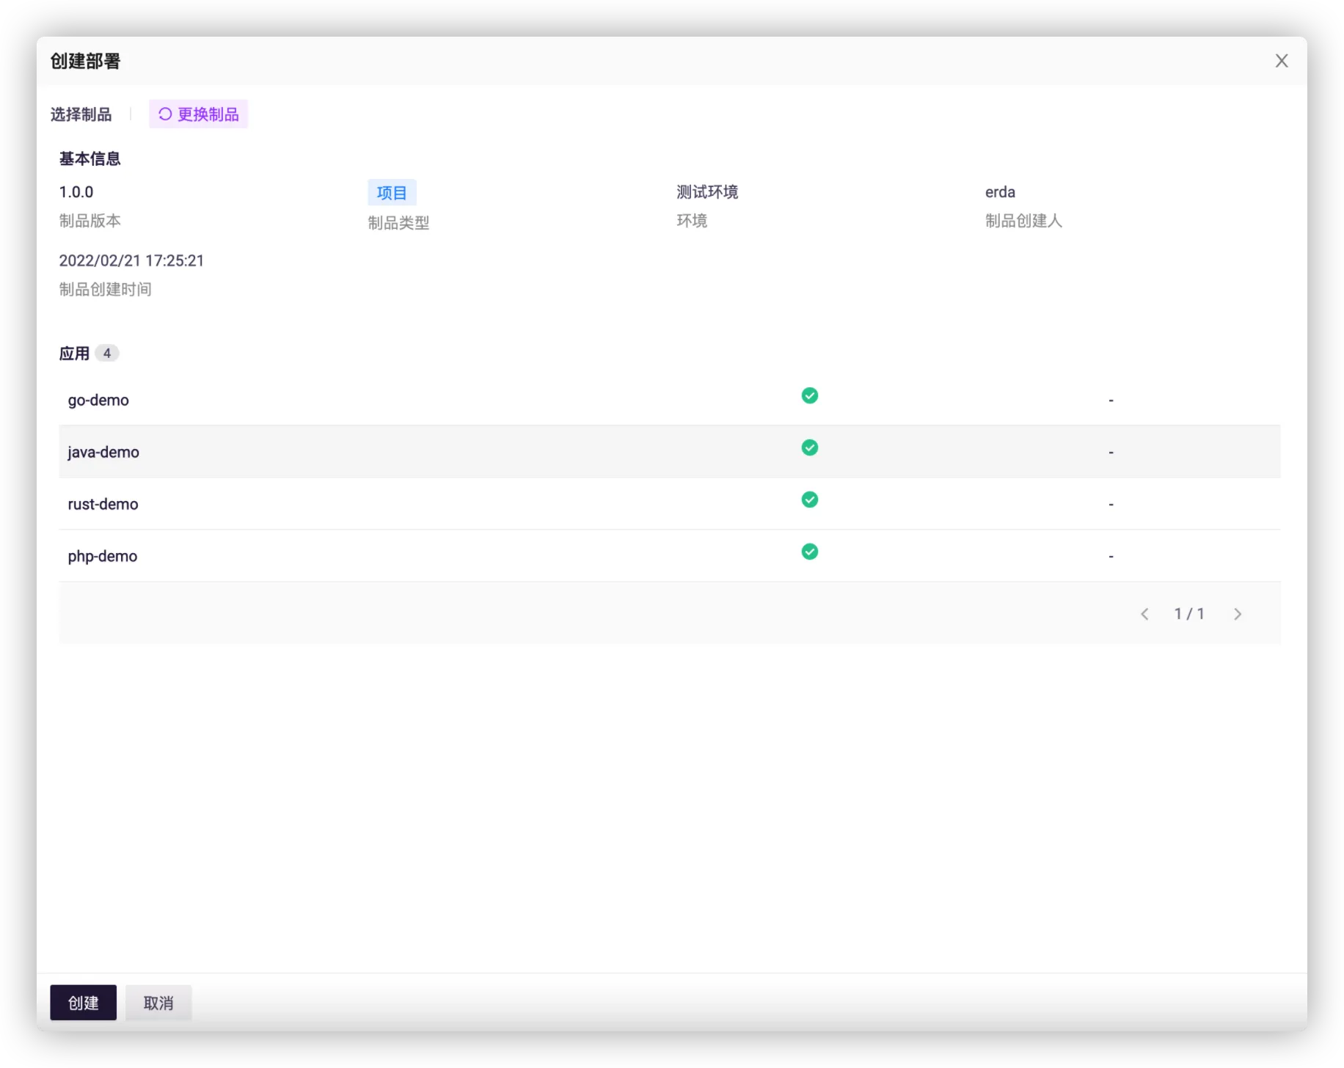The height and width of the screenshot is (1068, 1344).
Task: Close the 创建部署 dialog
Action: point(1281,61)
